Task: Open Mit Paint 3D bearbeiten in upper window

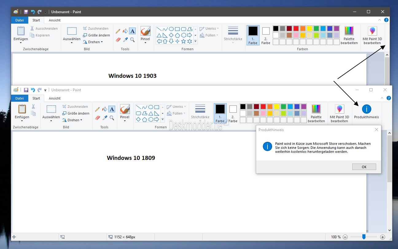Action: coord(372,35)
